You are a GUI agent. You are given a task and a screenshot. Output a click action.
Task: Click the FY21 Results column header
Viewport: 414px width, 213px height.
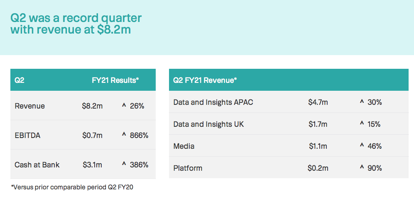pos(115,80)
